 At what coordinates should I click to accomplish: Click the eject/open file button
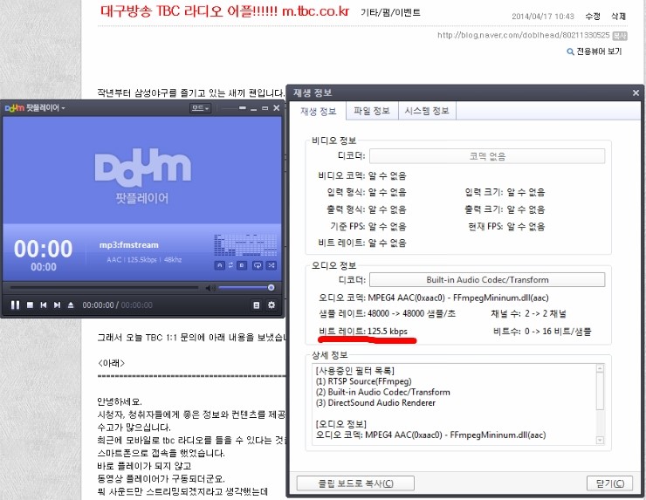click(71, 305)
